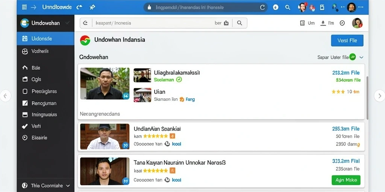The height and width of the screenshot is (192, 385).
Task: Go to previous slide with left carousel arrow
Action: tap(5, 96)
